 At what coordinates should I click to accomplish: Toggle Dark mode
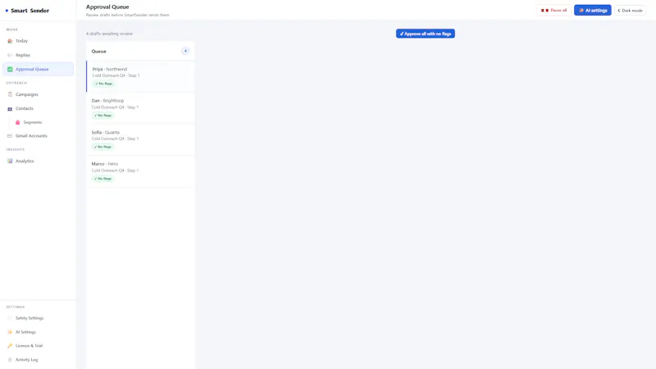(x=630, y=11)
